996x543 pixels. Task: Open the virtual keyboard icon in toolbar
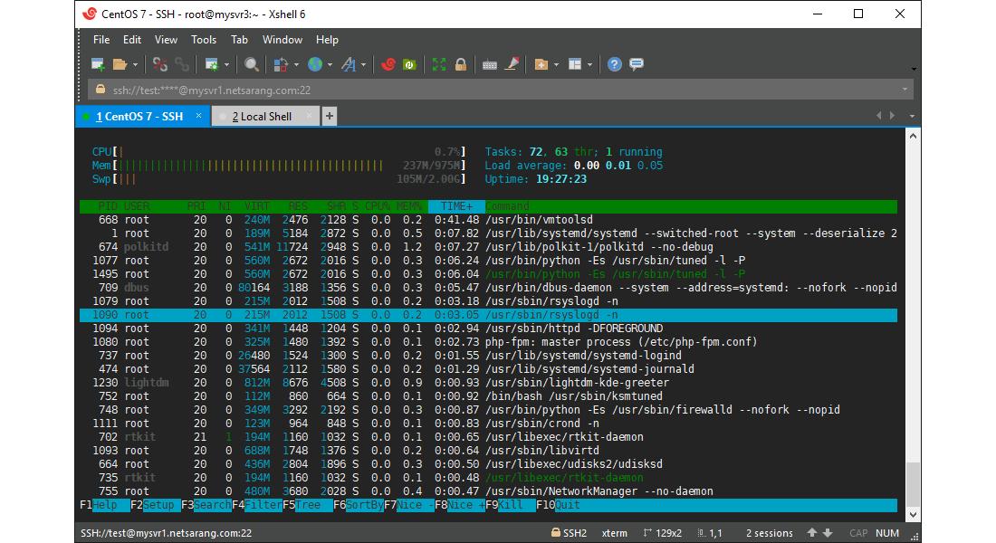click(490, 64)
